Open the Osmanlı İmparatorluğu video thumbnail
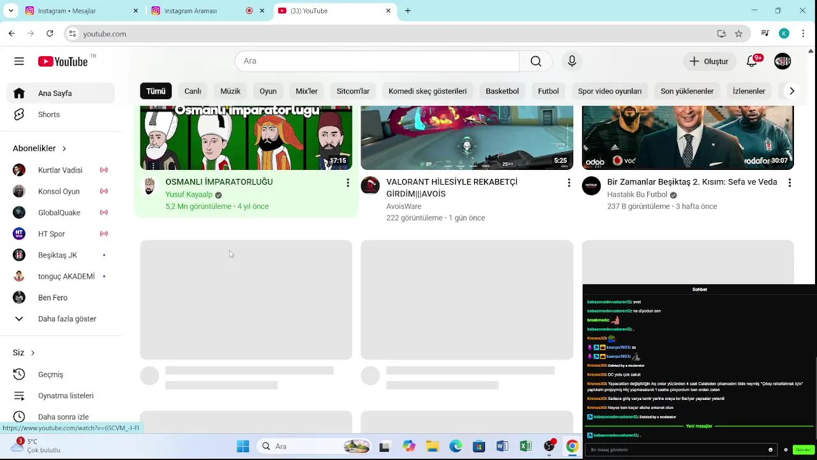817x460 pixels. [x=246, y=137]
